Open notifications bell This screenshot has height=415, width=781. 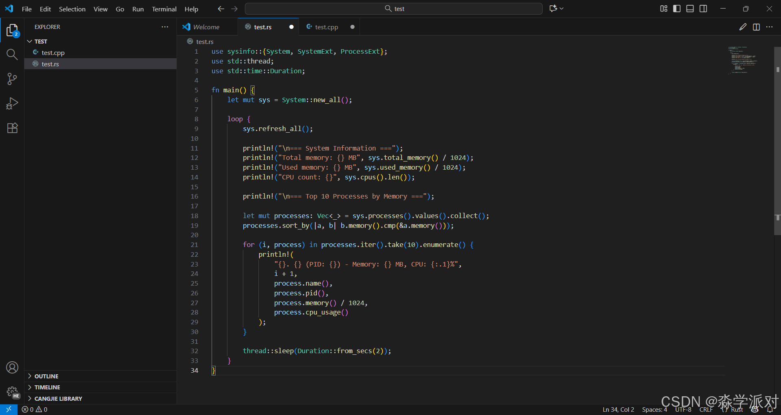[x=770, y=410]
